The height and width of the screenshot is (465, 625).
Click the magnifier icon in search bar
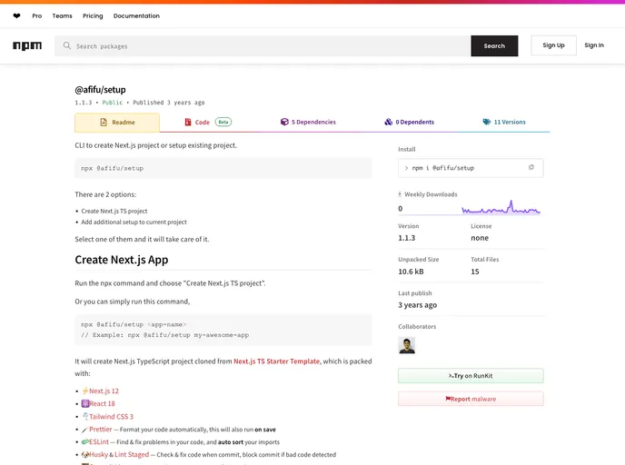click(x=66, y=45)
